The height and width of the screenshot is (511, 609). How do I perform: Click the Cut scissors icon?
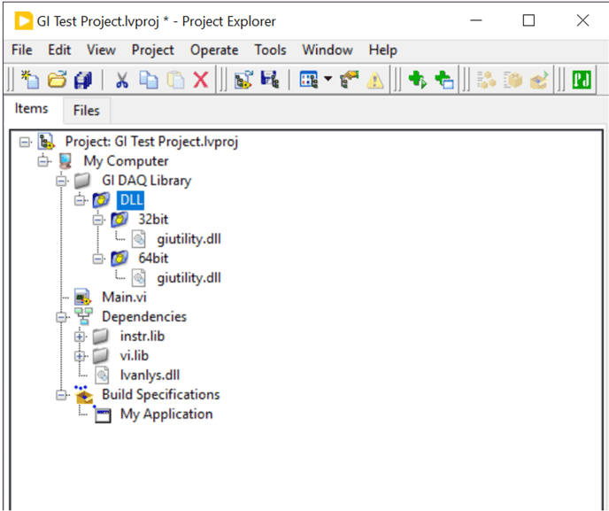tap(122, 81)
